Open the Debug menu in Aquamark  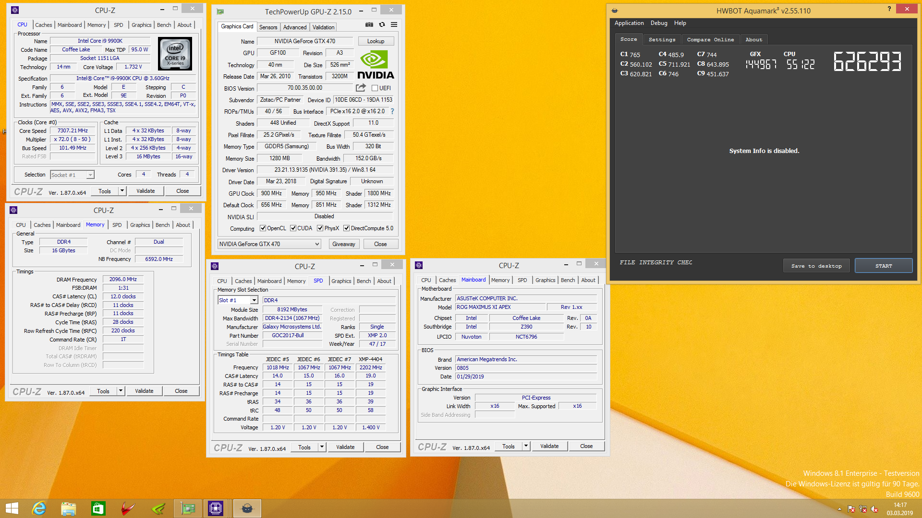659,23
